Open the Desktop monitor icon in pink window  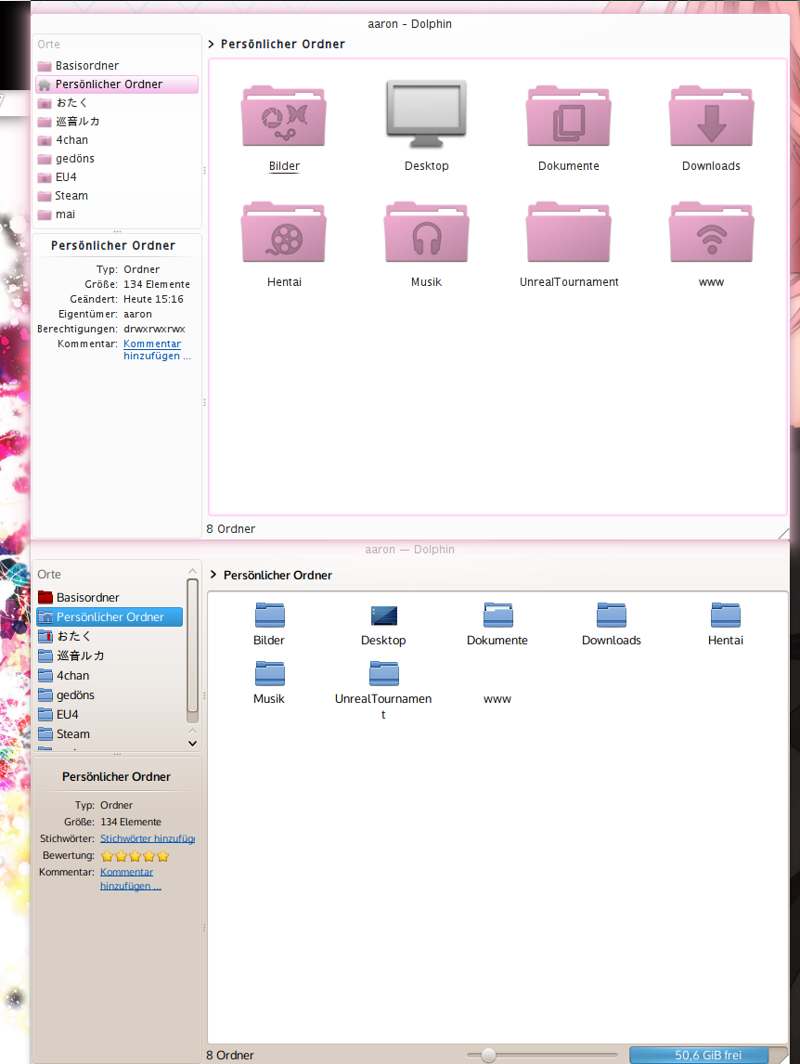tap(426, 114)
